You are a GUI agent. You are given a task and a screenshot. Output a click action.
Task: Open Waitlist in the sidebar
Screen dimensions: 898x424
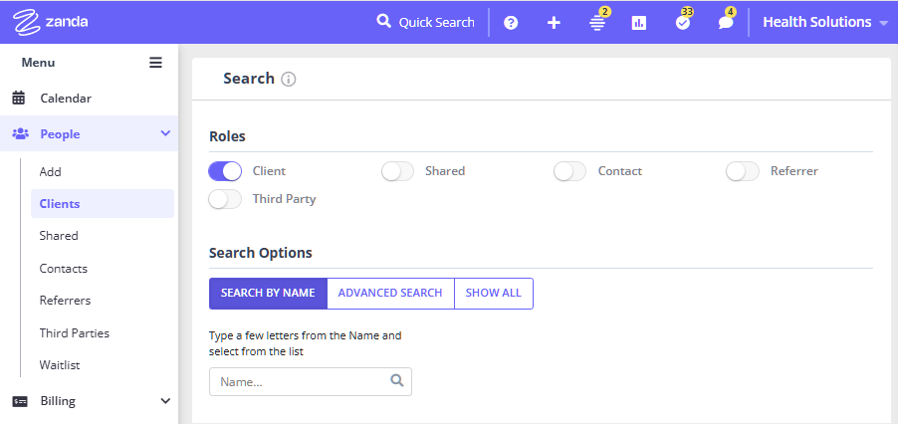click(60, 365)
